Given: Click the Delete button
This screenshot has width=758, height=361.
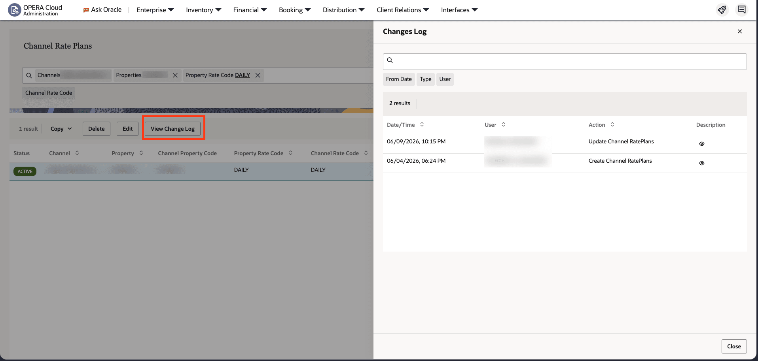Looking at the screenshot, I should coord(97,129).
